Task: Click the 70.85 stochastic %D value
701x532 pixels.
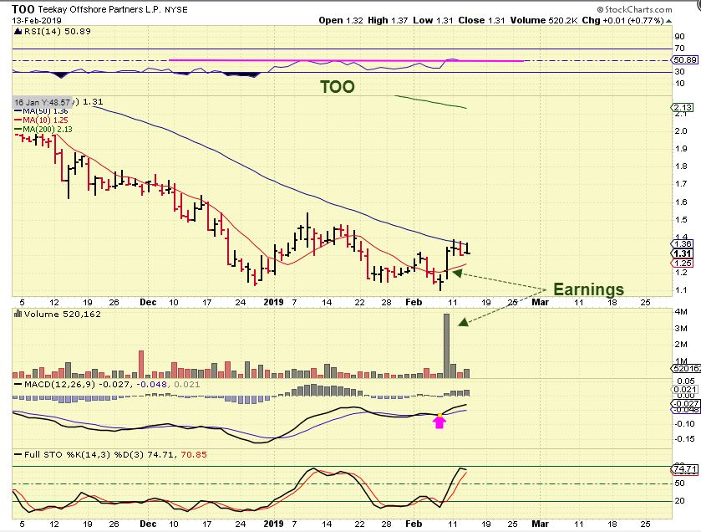Action: [x=194, y=454]
